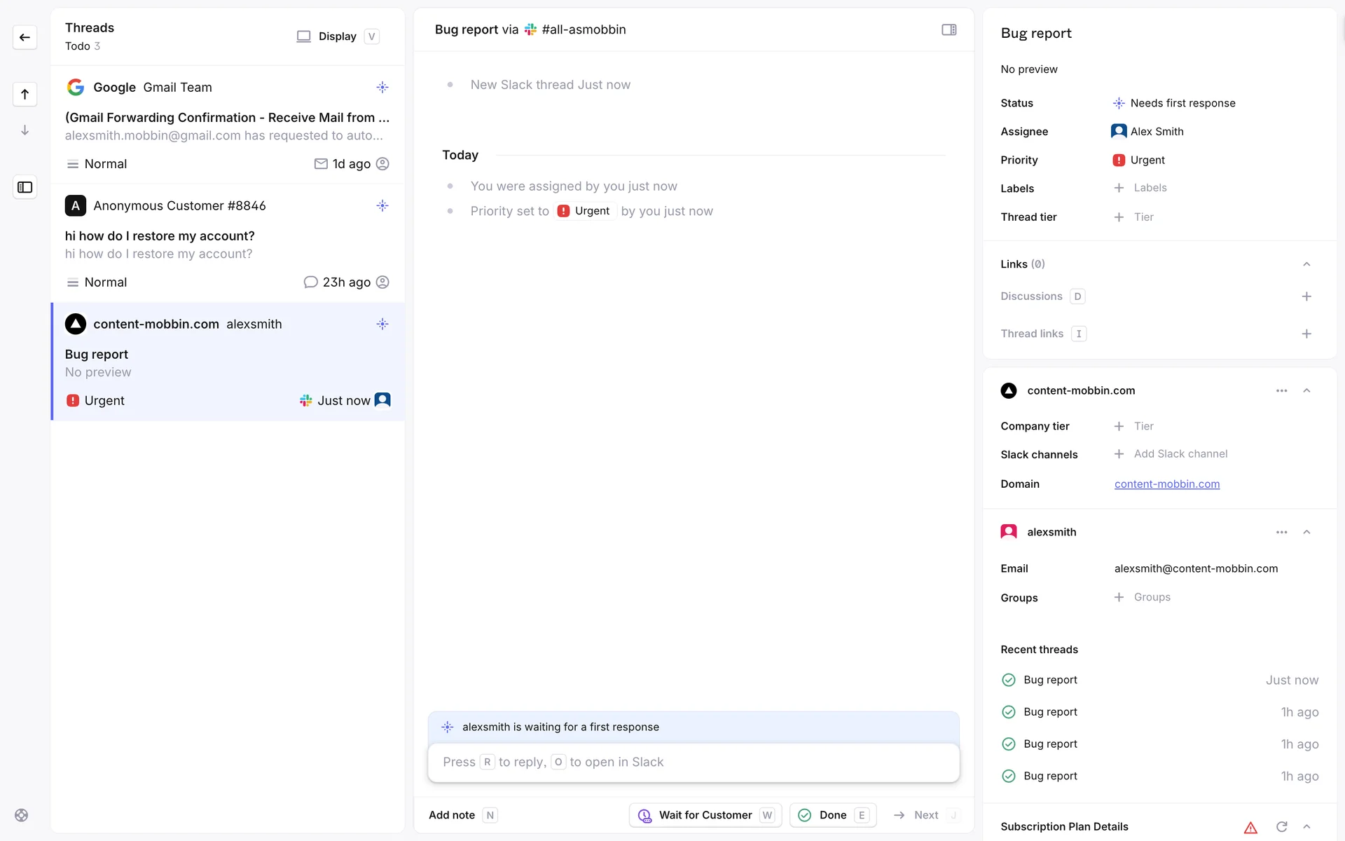Go to next thread with down arrow
This screenshot has height=841, width=1345.
pyautogui.click(x=25, y=130)
